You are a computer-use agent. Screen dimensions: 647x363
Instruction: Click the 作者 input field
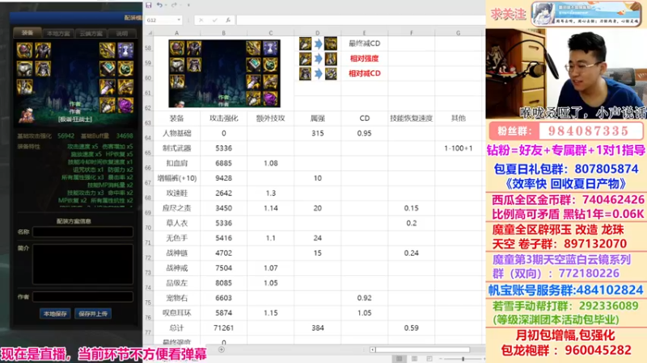[83, 297]
